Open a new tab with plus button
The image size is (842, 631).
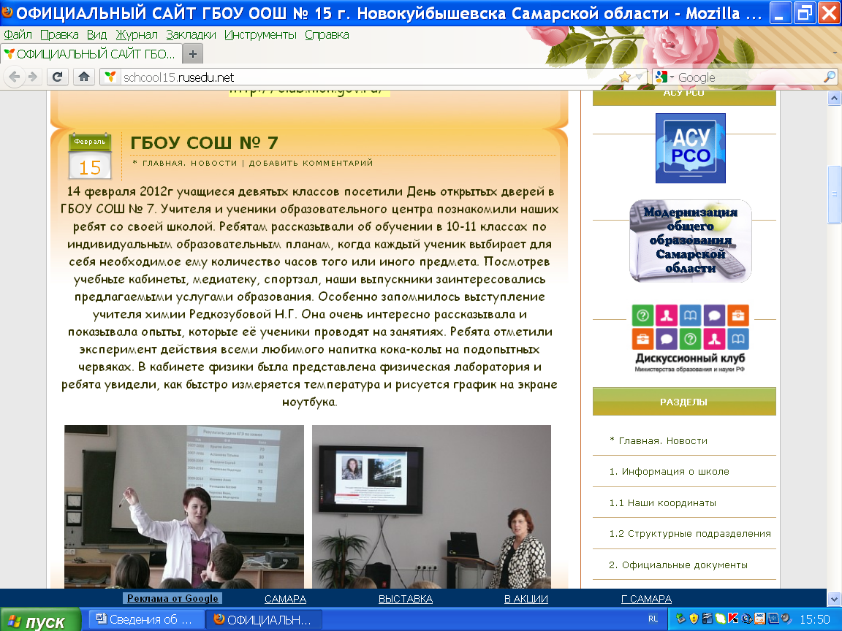click(x=193, y=54)
